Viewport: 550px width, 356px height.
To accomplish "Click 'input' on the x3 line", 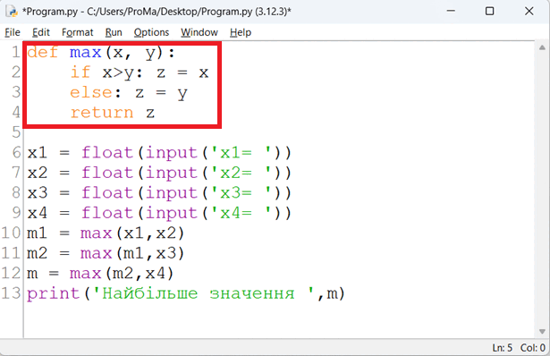I will point(172,193).
